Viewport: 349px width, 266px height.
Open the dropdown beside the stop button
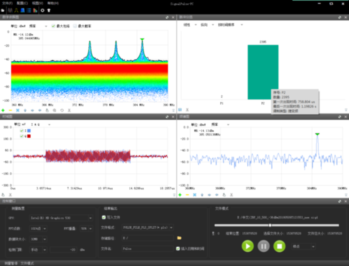tap(304, 246)
